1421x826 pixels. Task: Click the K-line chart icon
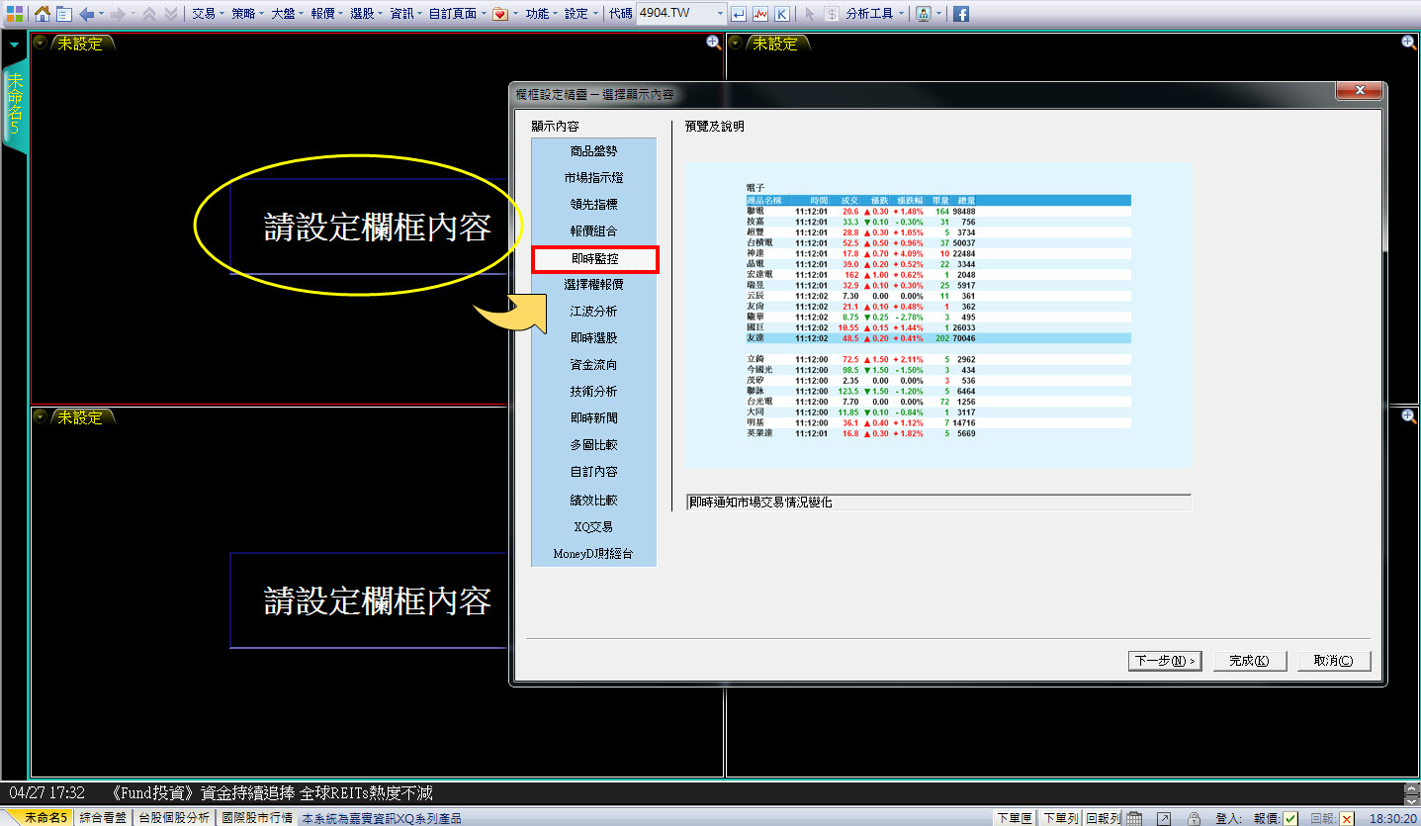pyautogui.click(x=782, y=14)
